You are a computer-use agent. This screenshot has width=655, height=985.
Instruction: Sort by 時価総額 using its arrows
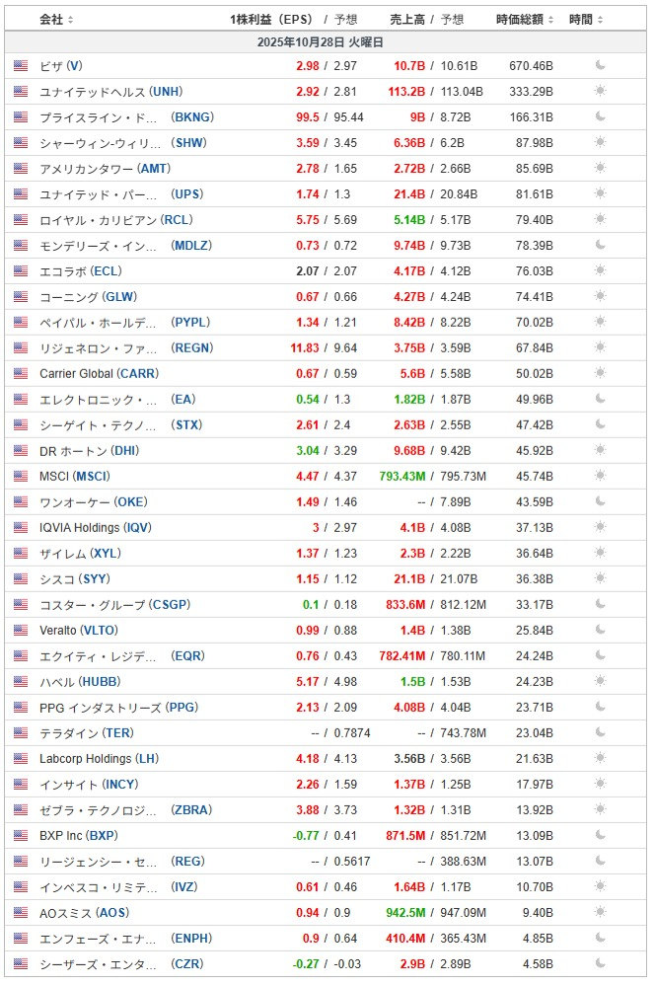pos(549,20)
